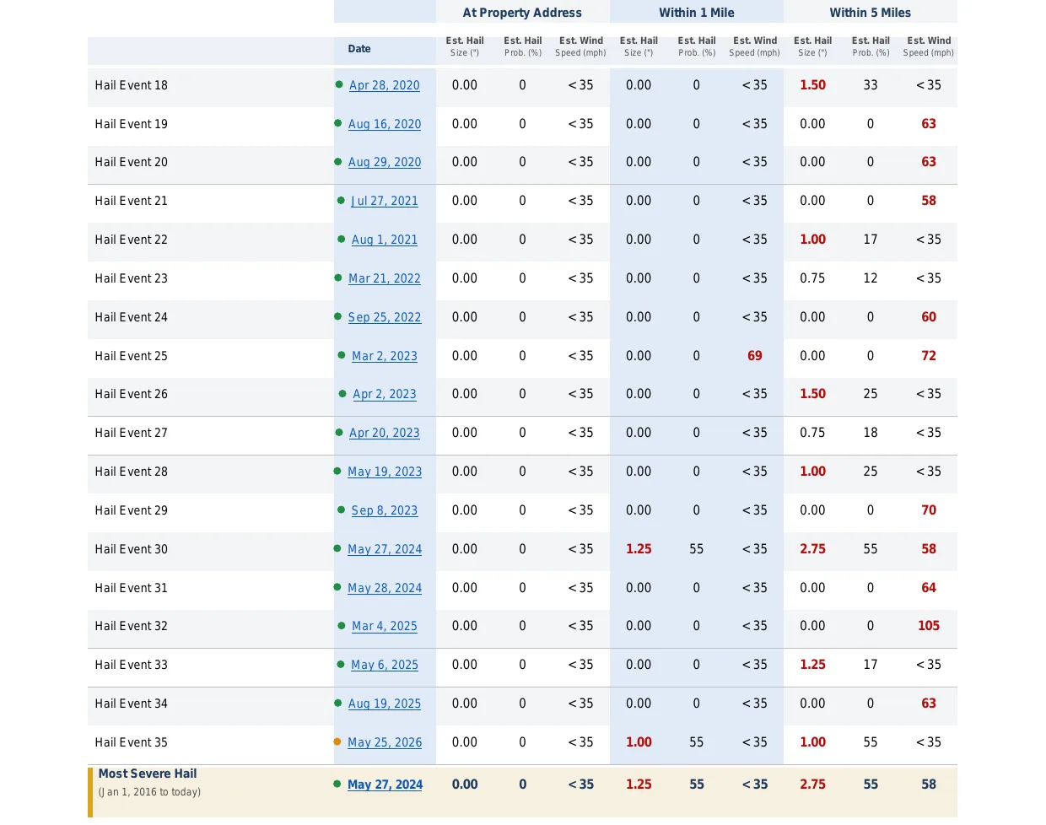Click the "72" wind speed in Hail Event 25

(x=929, y=356)
